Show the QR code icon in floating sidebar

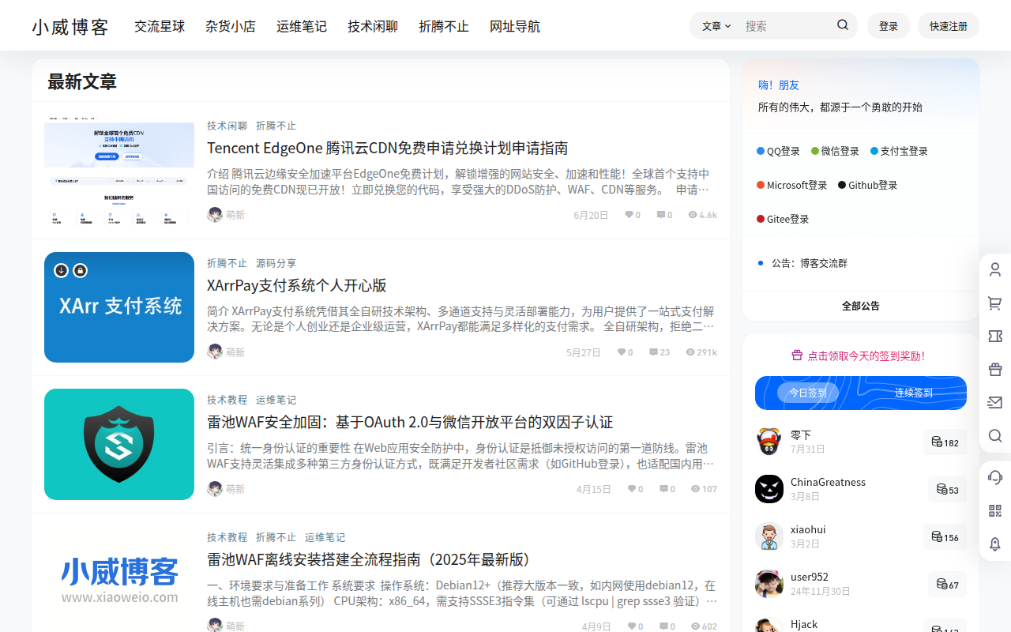[x=995, y=510]
